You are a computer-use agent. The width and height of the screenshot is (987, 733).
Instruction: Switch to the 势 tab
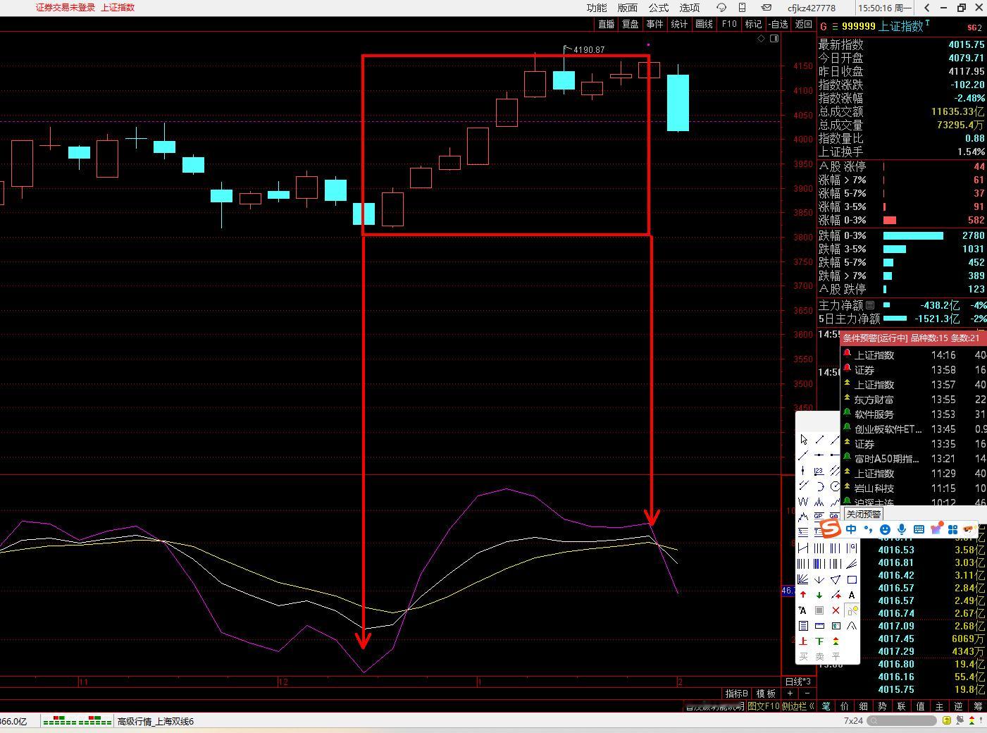[883, 706]
